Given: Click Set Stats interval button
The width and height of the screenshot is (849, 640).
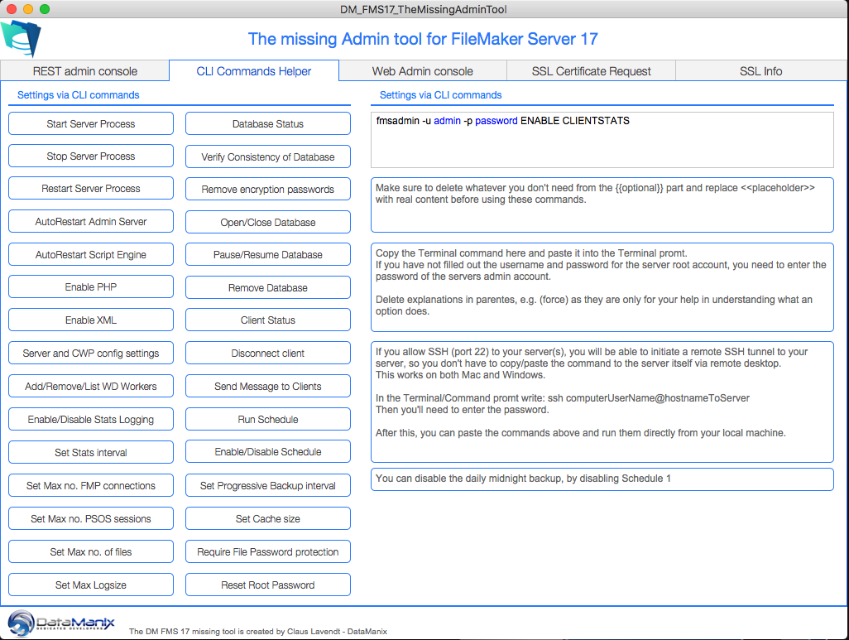Looking at the screenshot, I should (x=91, y=453).
